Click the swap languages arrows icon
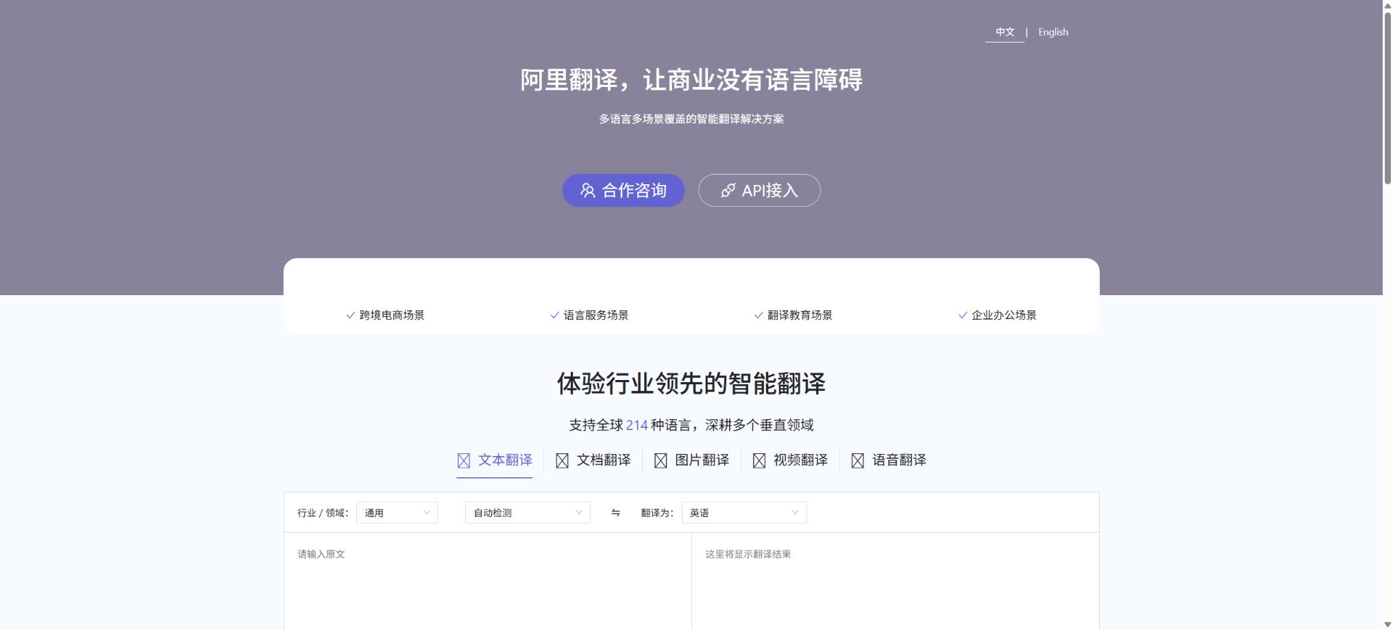Screen dimensions: 1393x630 [x=615, y=512]
